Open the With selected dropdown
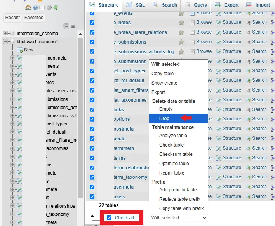The width and height of the screenshot is (275, 226). pos(178,218)
